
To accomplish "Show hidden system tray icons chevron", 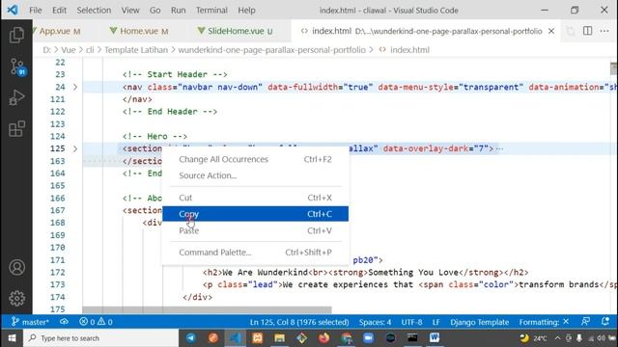I will (557, 338).
